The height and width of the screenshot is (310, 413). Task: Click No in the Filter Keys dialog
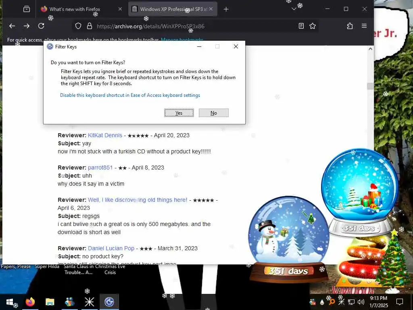click(214, 113)
